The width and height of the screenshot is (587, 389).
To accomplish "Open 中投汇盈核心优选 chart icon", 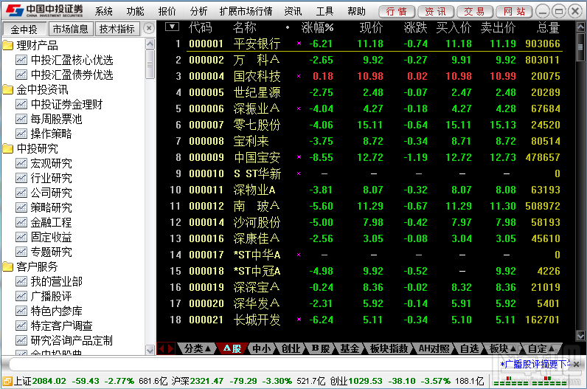I will point(21,60).
